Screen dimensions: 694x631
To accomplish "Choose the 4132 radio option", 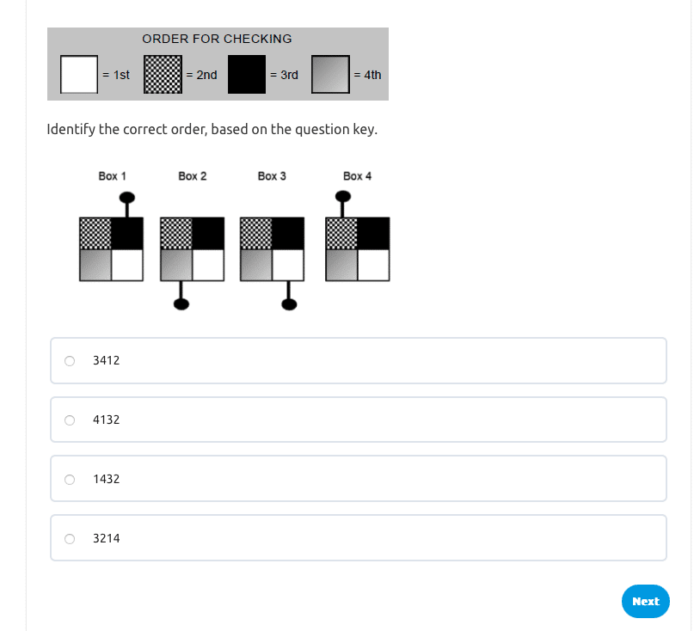I will (70, 420).
